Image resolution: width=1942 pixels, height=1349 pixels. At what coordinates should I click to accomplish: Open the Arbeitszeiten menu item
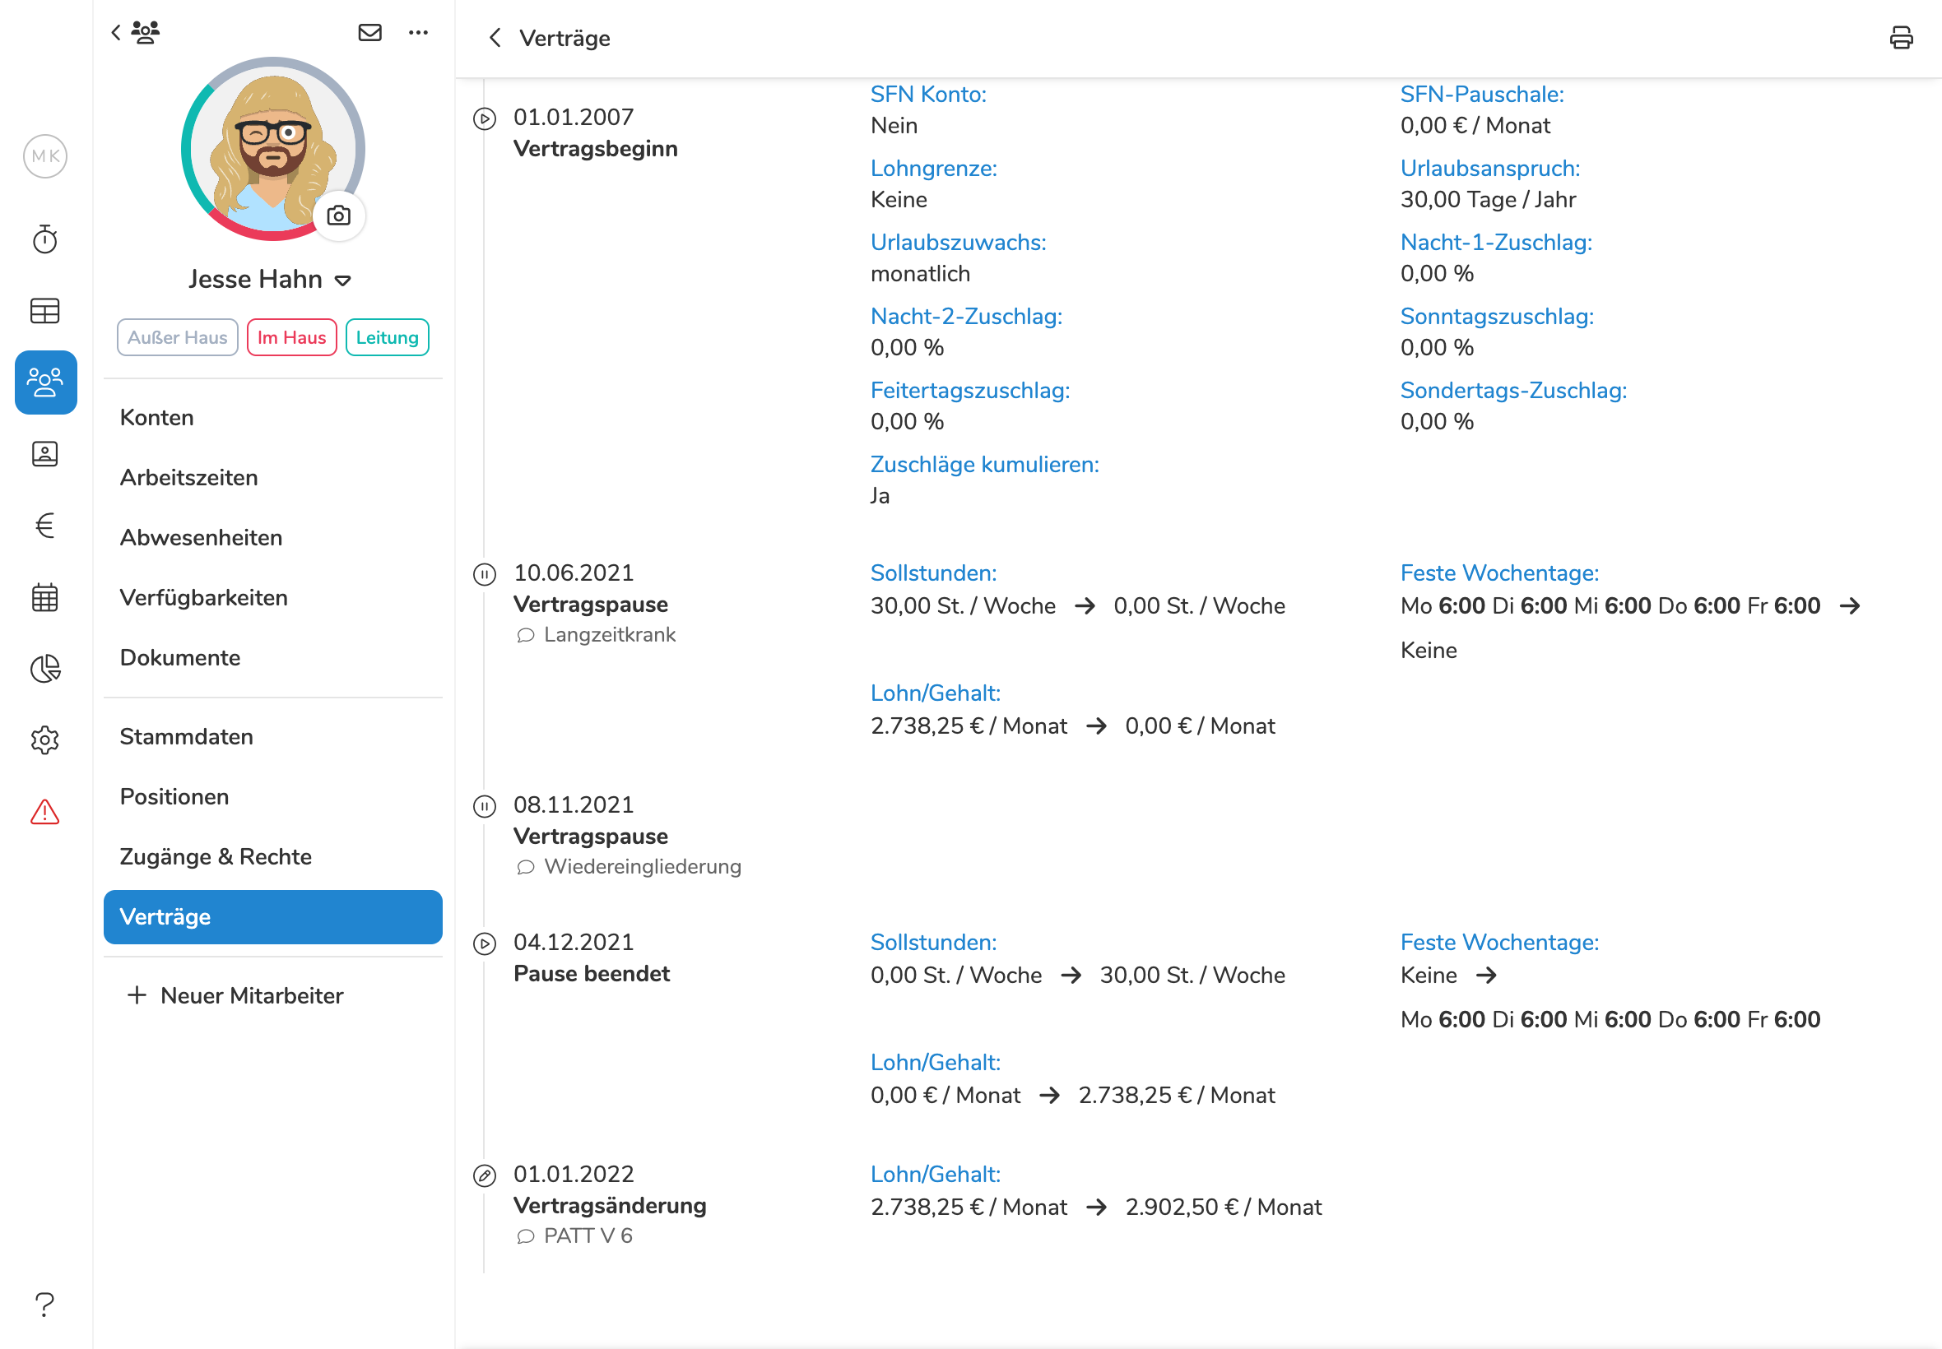pos(188,478)
